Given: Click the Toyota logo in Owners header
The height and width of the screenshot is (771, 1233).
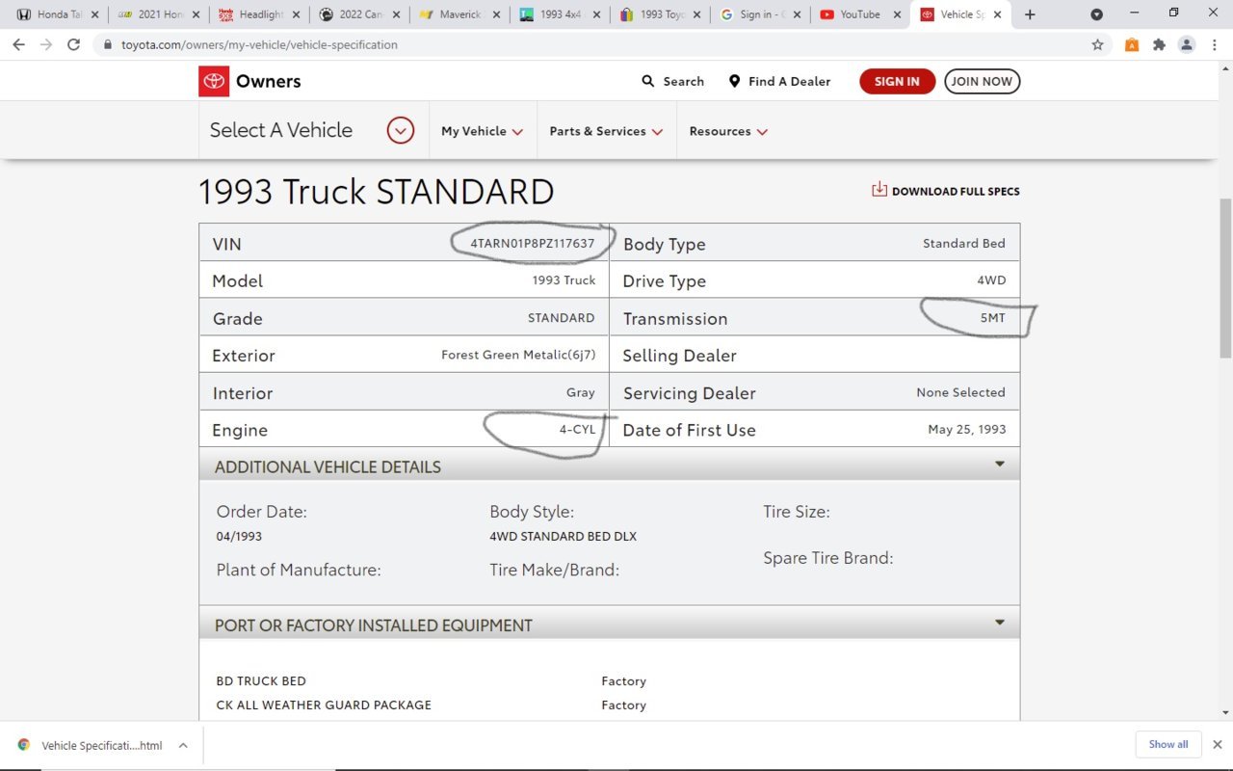Looking at the screenshot, I should pyautogui.click(x=214, y=81).
